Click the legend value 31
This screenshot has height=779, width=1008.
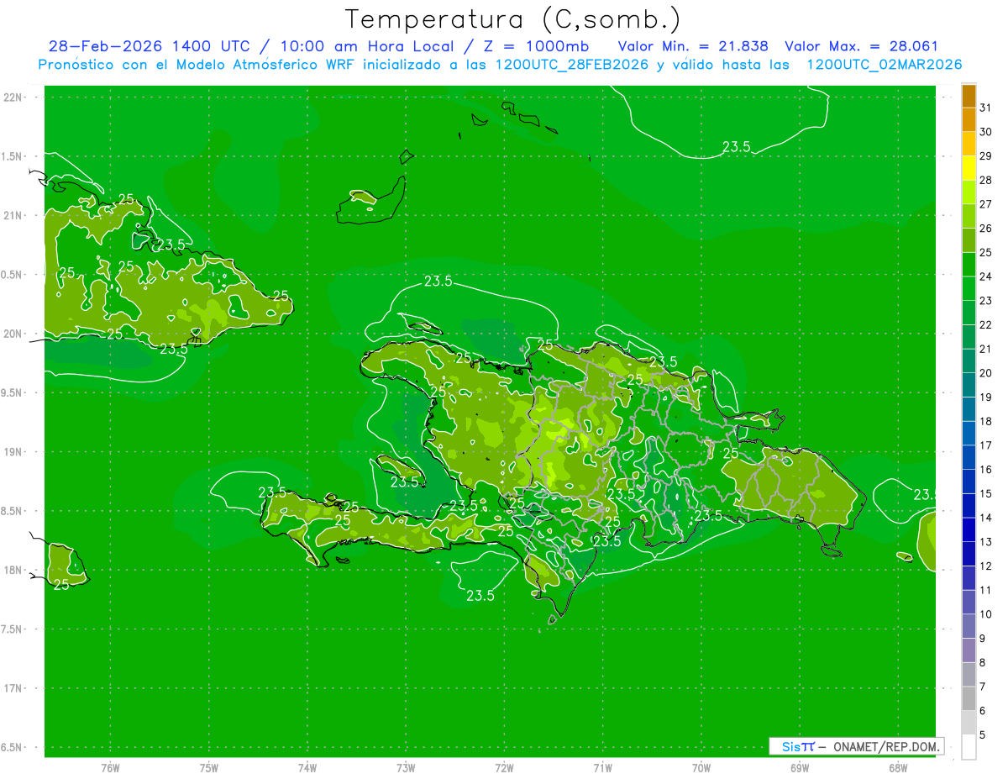pyautogui.click(x=985, y=108)
